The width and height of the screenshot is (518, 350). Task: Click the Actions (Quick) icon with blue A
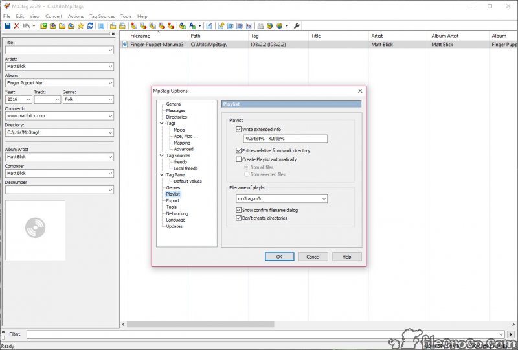coord(192,26)
